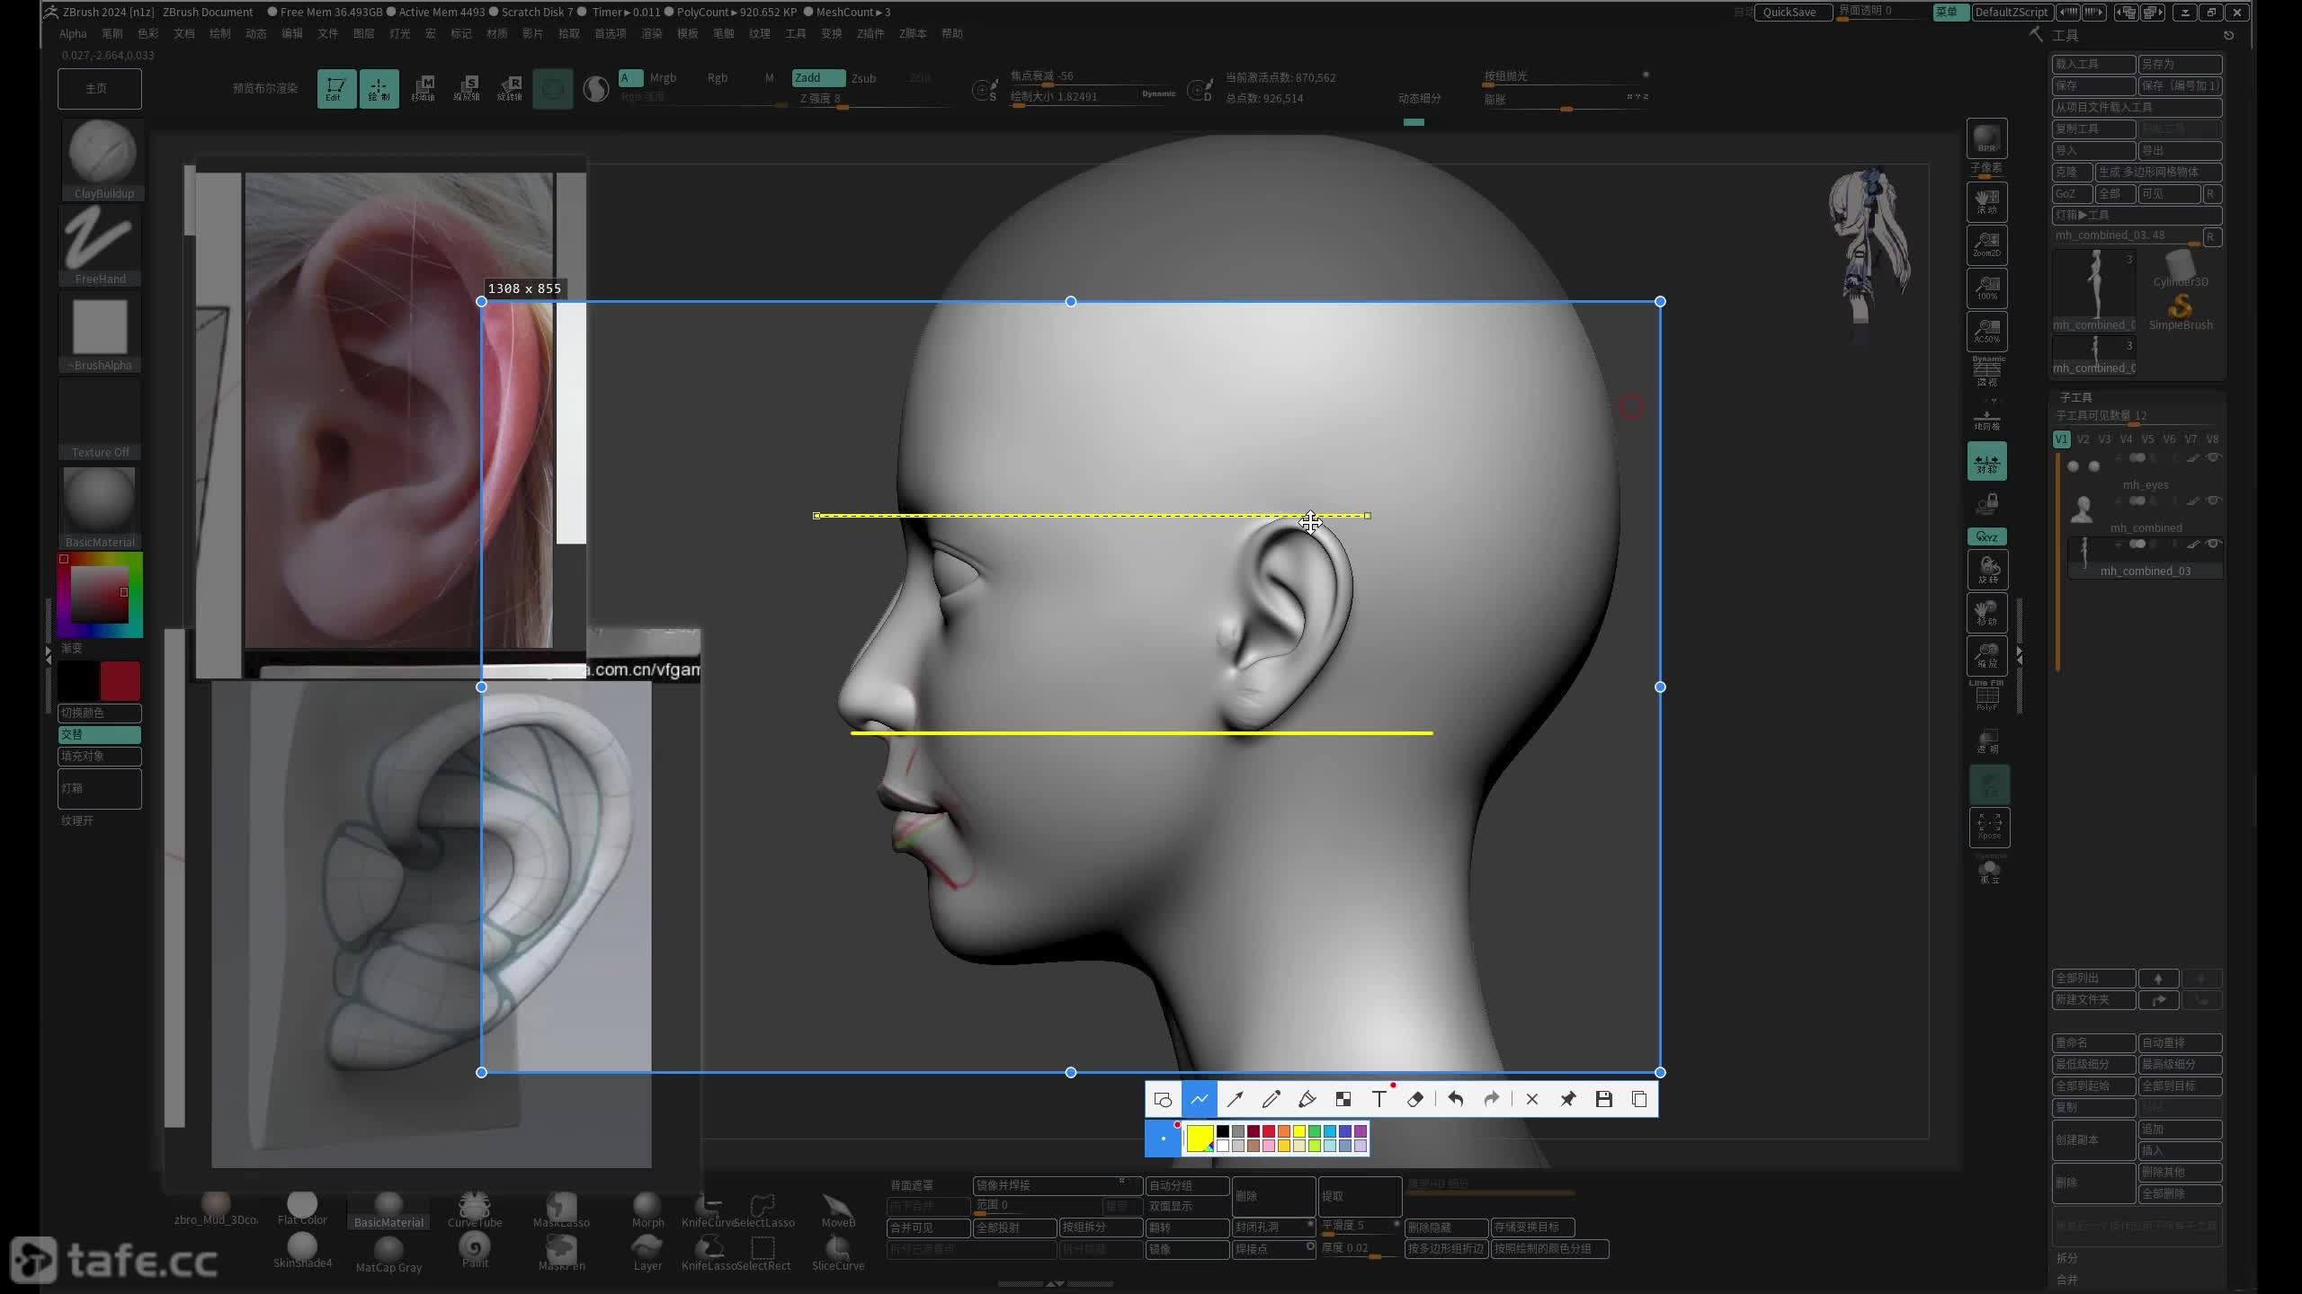The image size is (2302, 1294).
Task: Open the 色彩 color menu
Action: click(148, 33)
